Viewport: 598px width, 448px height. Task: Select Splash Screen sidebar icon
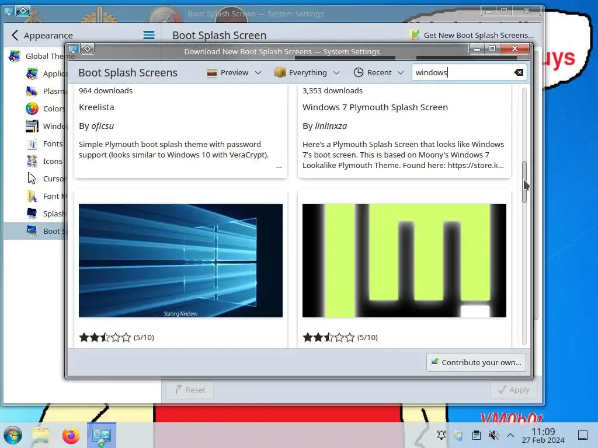pyautogui.click(x=32, y=213)
